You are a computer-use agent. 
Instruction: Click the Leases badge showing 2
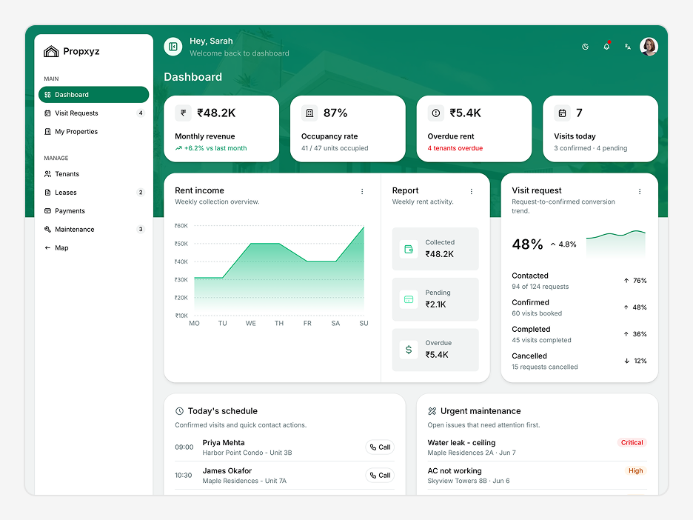[141, 193]
